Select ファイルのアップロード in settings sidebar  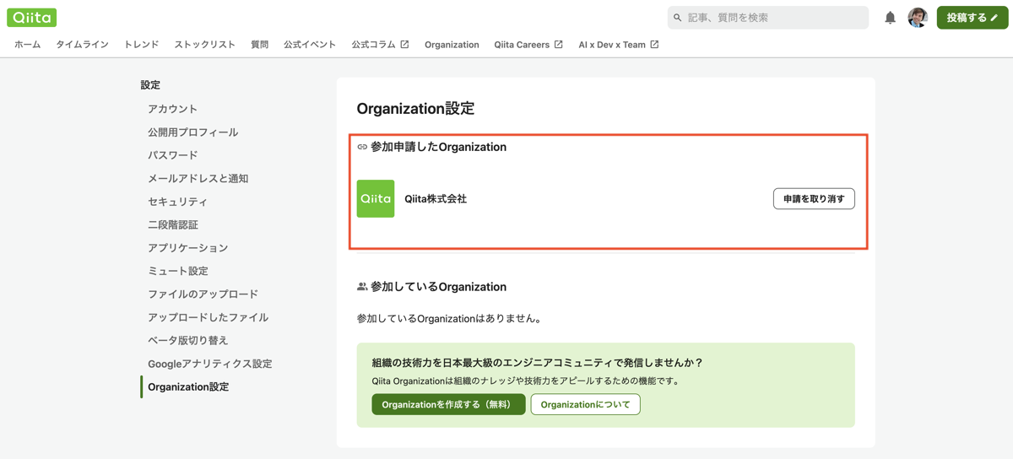[203, 294]
